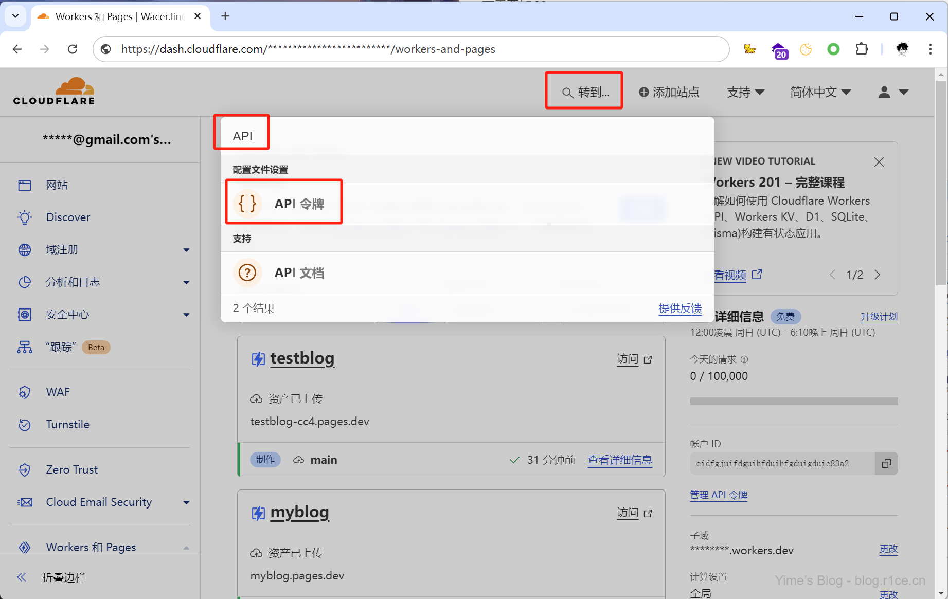The height and width of the screenshot is (599, 948).
Task: Go to next tutorial card arrow
Action: coord(878,275)
